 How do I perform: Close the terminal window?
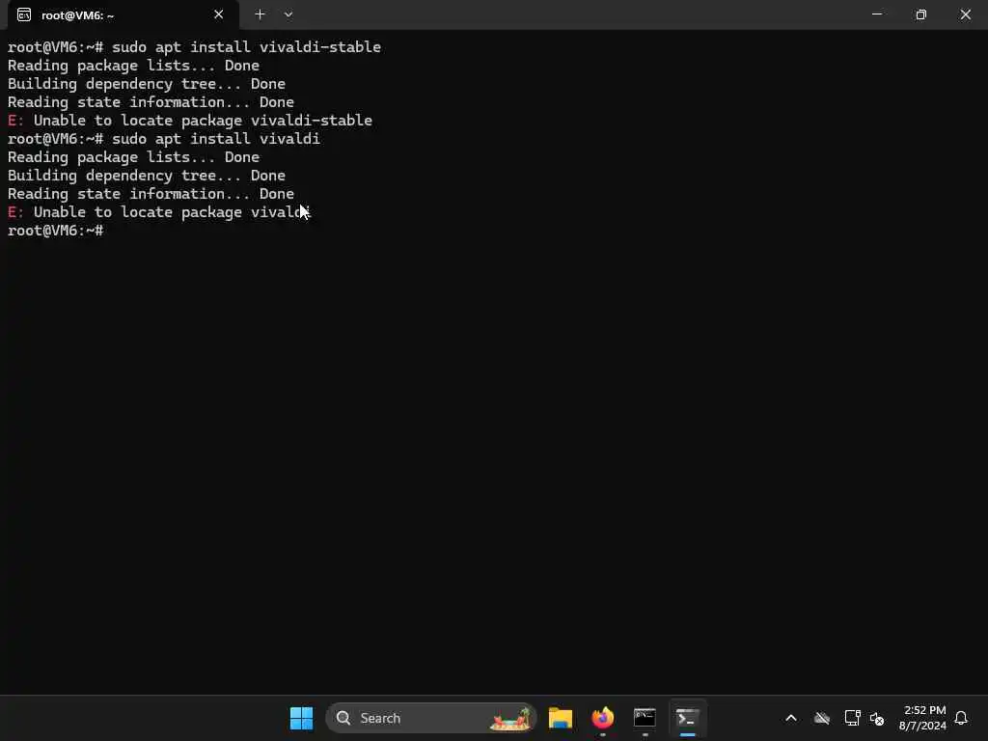[x=965, y=14]
